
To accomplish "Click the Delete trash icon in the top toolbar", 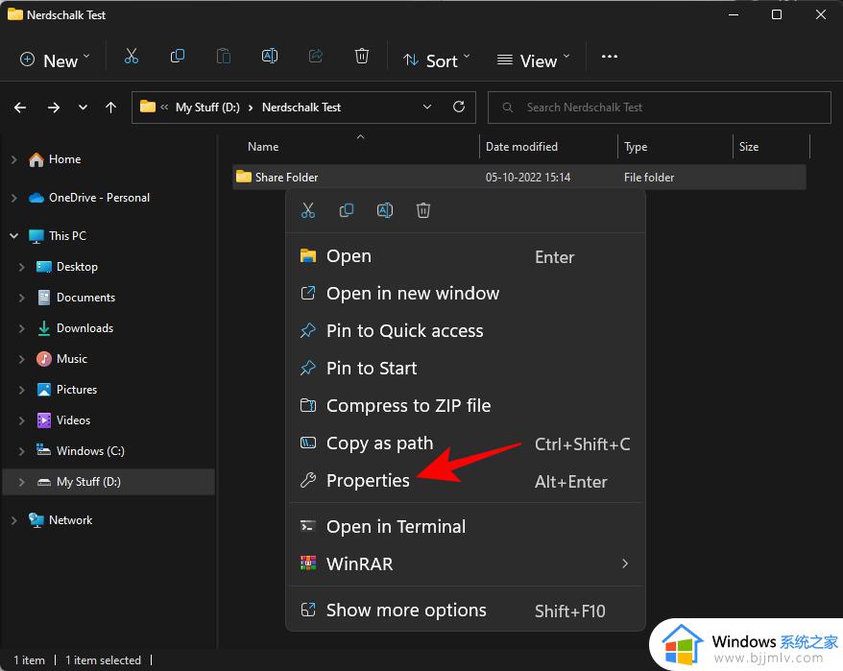I will (x=362, y=56).
